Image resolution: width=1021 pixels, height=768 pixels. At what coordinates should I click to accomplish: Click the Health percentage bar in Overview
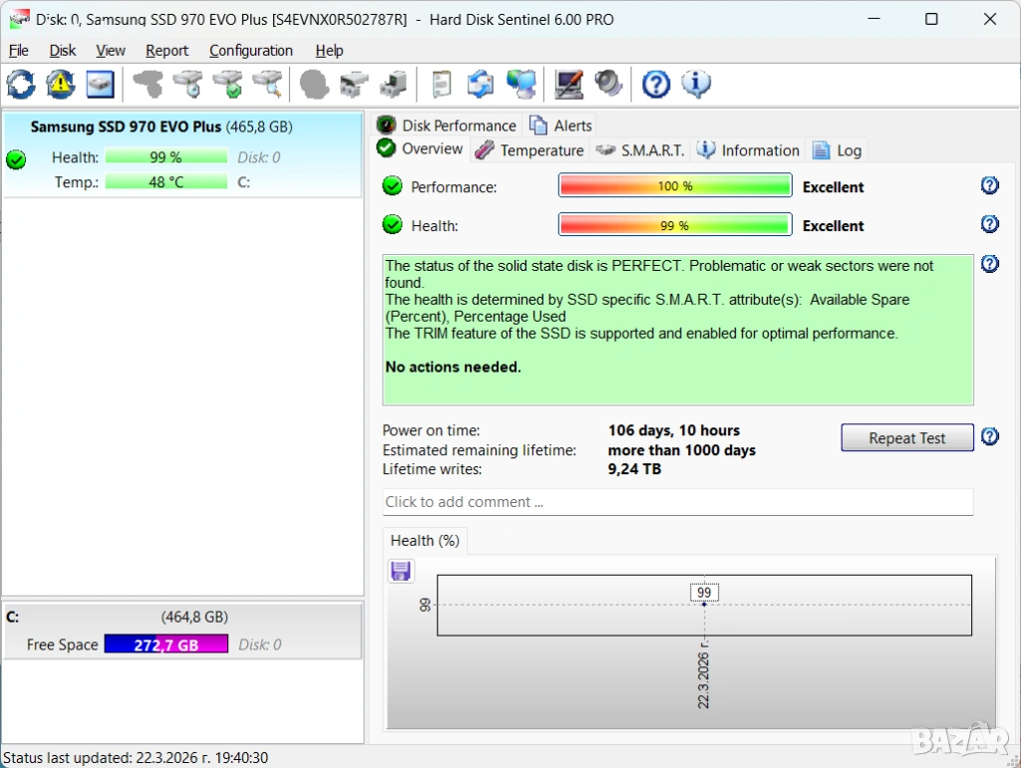(675, 225)
